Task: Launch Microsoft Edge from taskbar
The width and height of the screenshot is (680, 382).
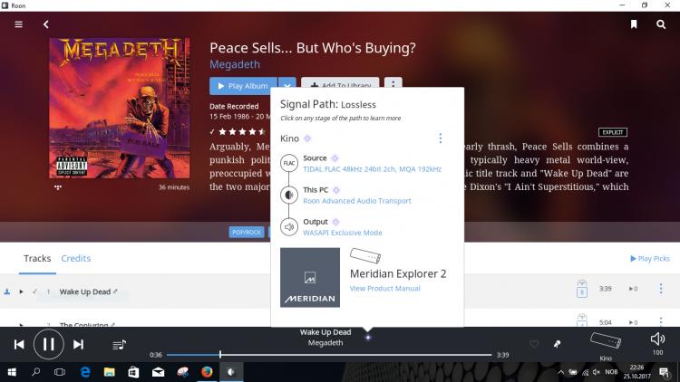Action: (85, 372)
